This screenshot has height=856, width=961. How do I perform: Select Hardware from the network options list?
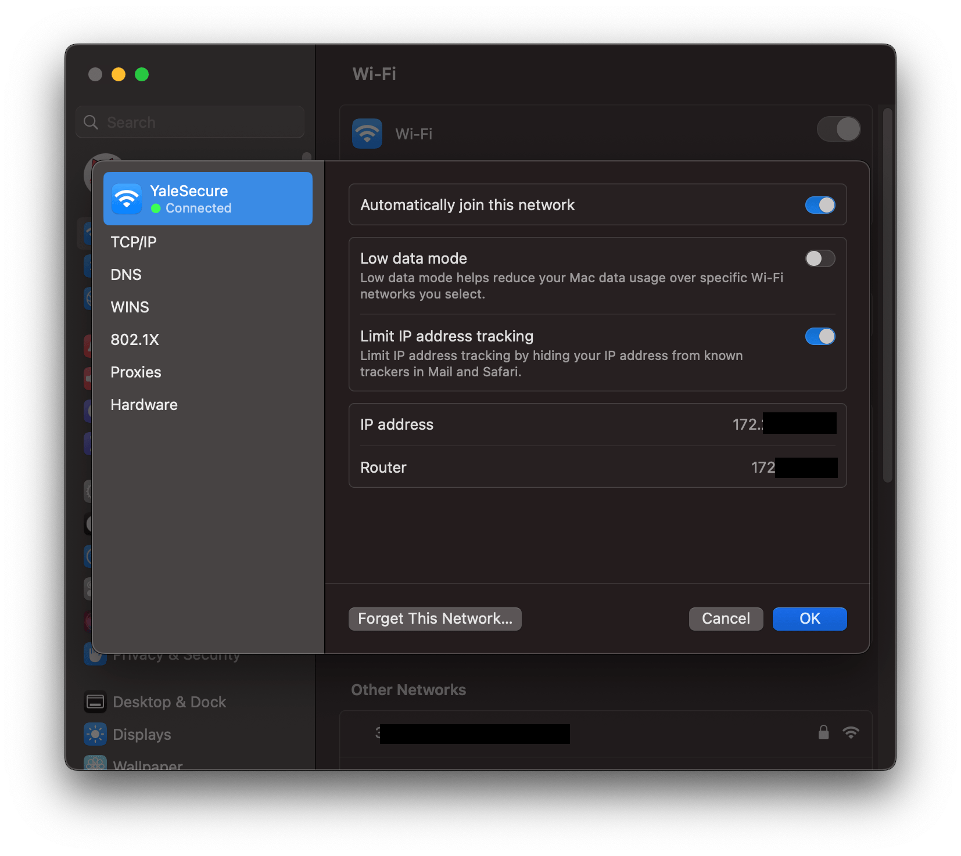coord(144,404)
